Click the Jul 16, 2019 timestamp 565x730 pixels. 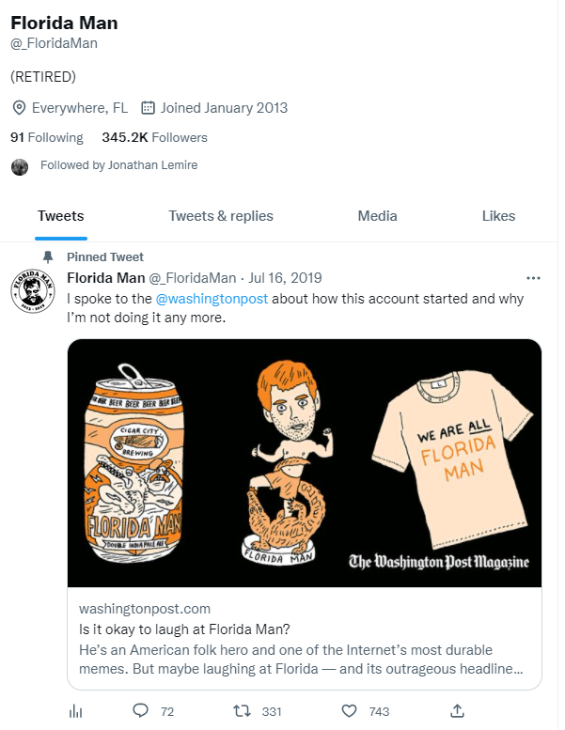[x=286, y=278]
